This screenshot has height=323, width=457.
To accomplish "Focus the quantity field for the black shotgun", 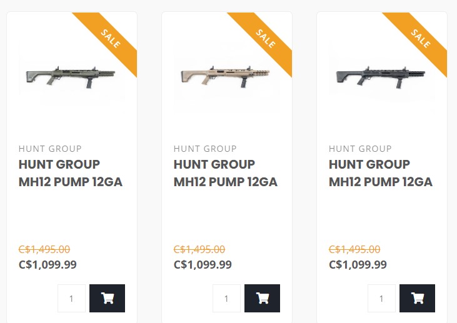I will (x=381, y=298).
